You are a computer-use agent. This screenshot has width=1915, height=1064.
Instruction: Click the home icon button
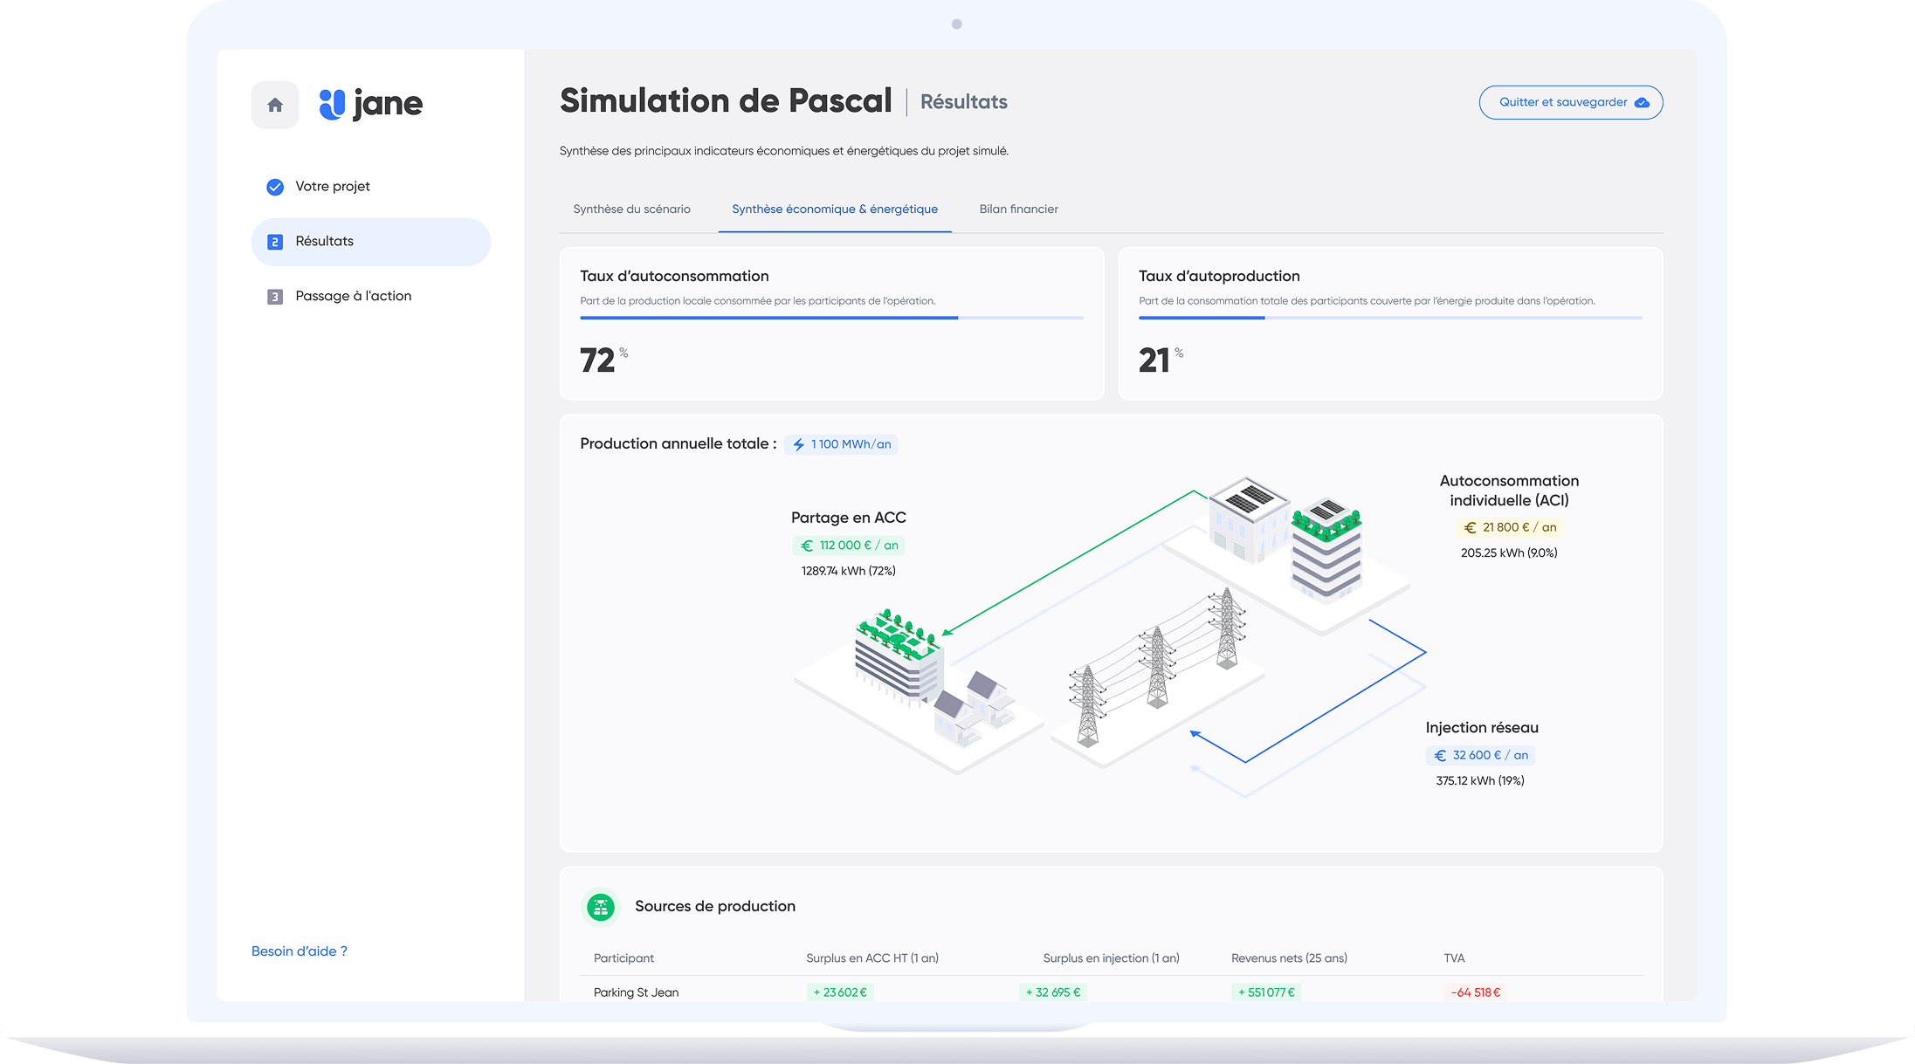coord(275,106)
